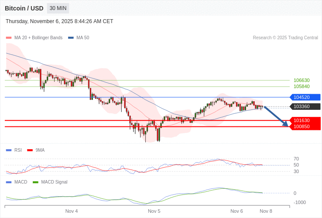Click the MA 20 + Bollinger Bands legend swatch
The height and width of the screenshot is (218, 322).
pyautogui.click(x=9, y=38)
